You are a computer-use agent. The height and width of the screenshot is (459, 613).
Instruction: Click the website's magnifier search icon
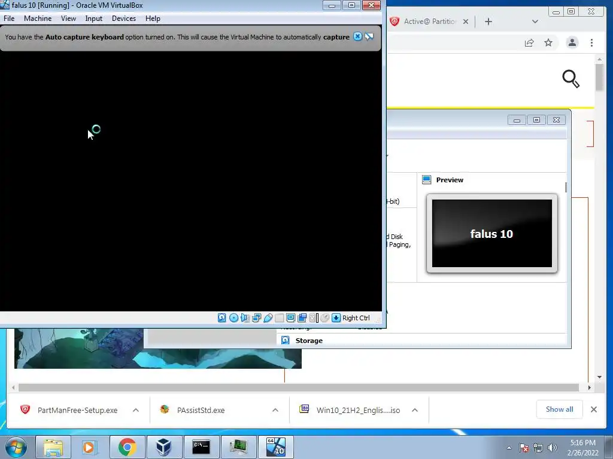coord(570,79)
